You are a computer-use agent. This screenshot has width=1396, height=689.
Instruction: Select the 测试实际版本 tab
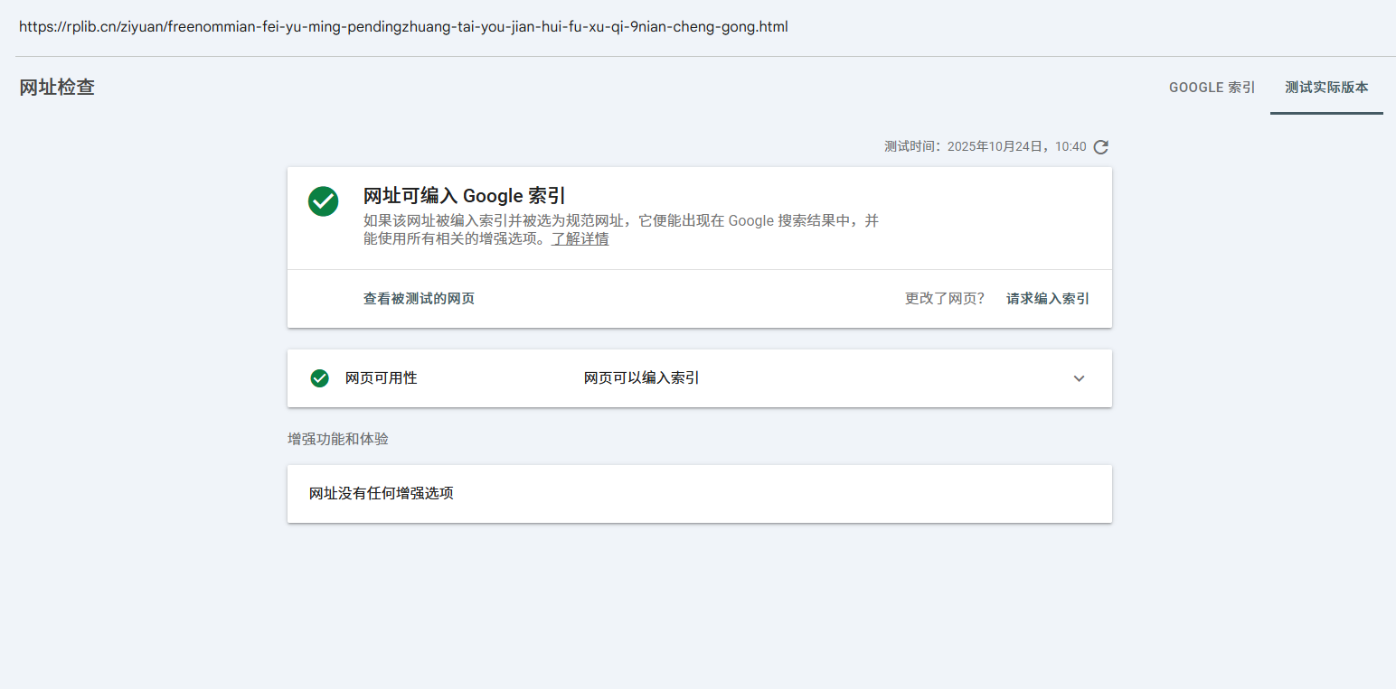(1326, 88)
